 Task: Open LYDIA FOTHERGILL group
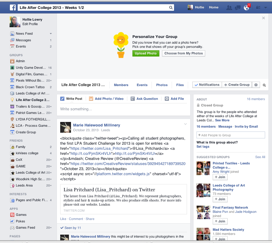tap(31, 119)
